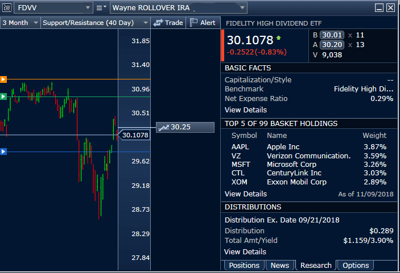Click the 30.25 trend price marker
The width and height of the screenshot is (400, 273).
click(175, 127)
